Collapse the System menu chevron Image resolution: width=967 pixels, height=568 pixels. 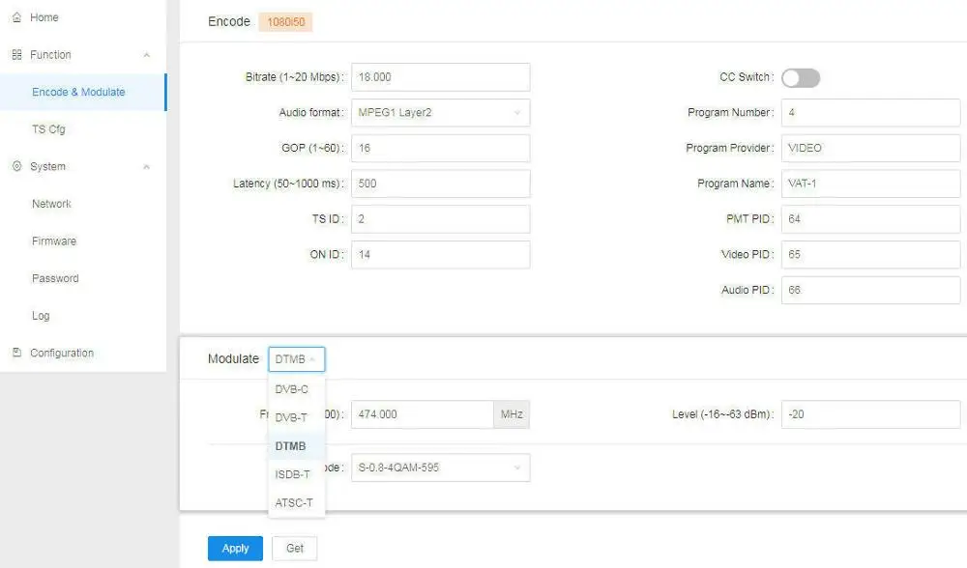pyautogui.click(x=147, y=167)
